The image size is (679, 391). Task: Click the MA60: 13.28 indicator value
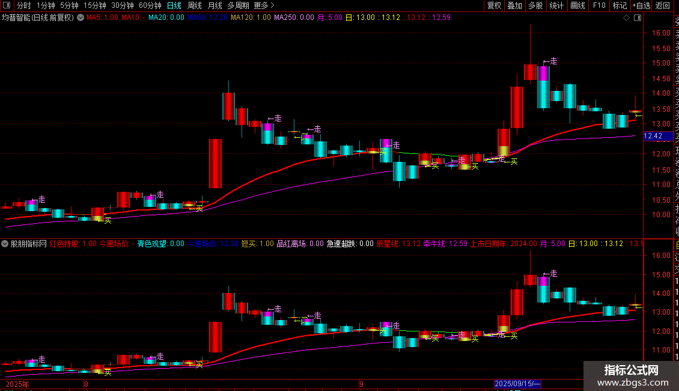coord(207,17)
